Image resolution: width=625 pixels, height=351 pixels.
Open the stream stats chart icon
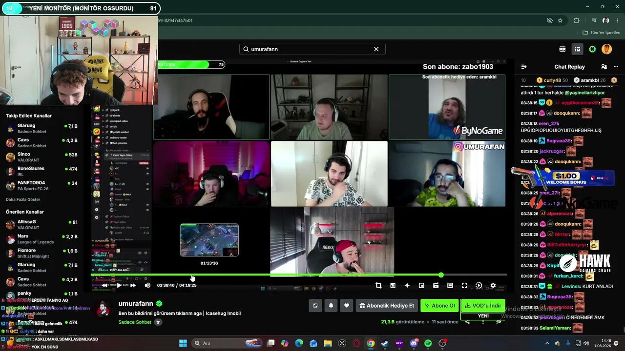click(x=393, y=285)
